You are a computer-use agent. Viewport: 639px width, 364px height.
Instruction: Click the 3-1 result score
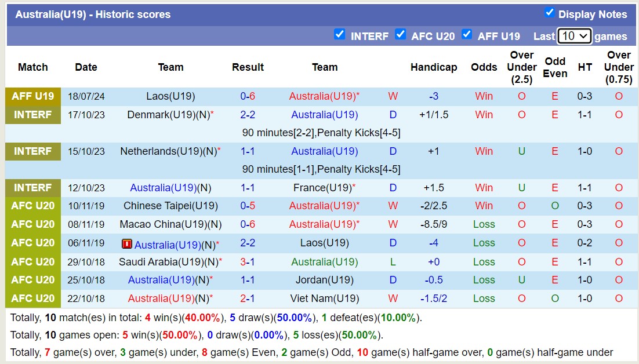[x=248, y=262]
